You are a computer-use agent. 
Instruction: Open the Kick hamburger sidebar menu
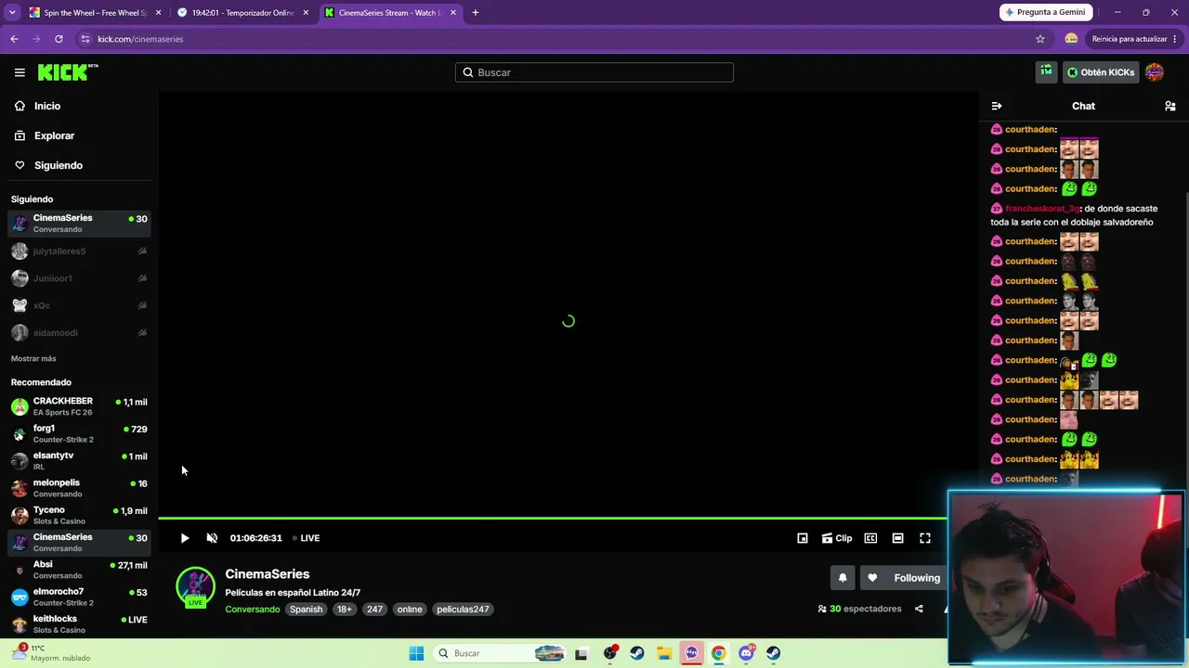pos(20,72)
